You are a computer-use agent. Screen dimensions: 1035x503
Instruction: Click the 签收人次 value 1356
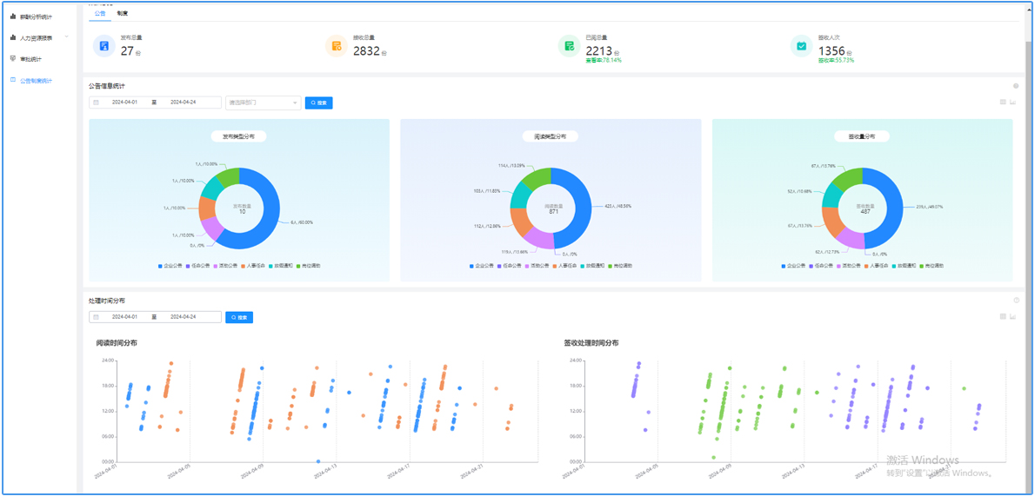click(831, 50)
